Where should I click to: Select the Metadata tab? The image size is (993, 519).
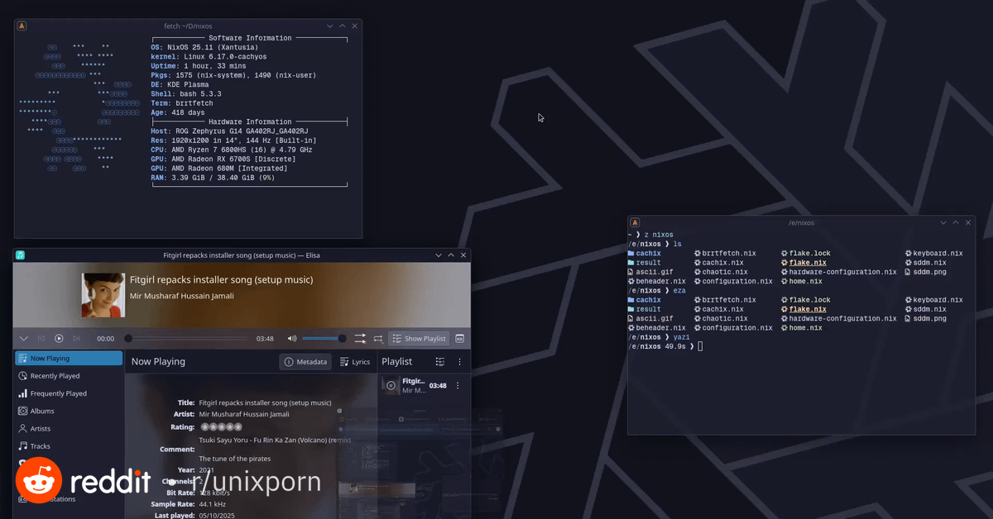pos(305,362)
